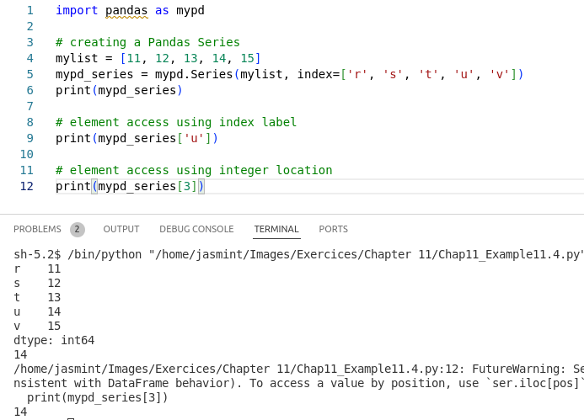Click line number 5 in the gutter

(30, 74)
